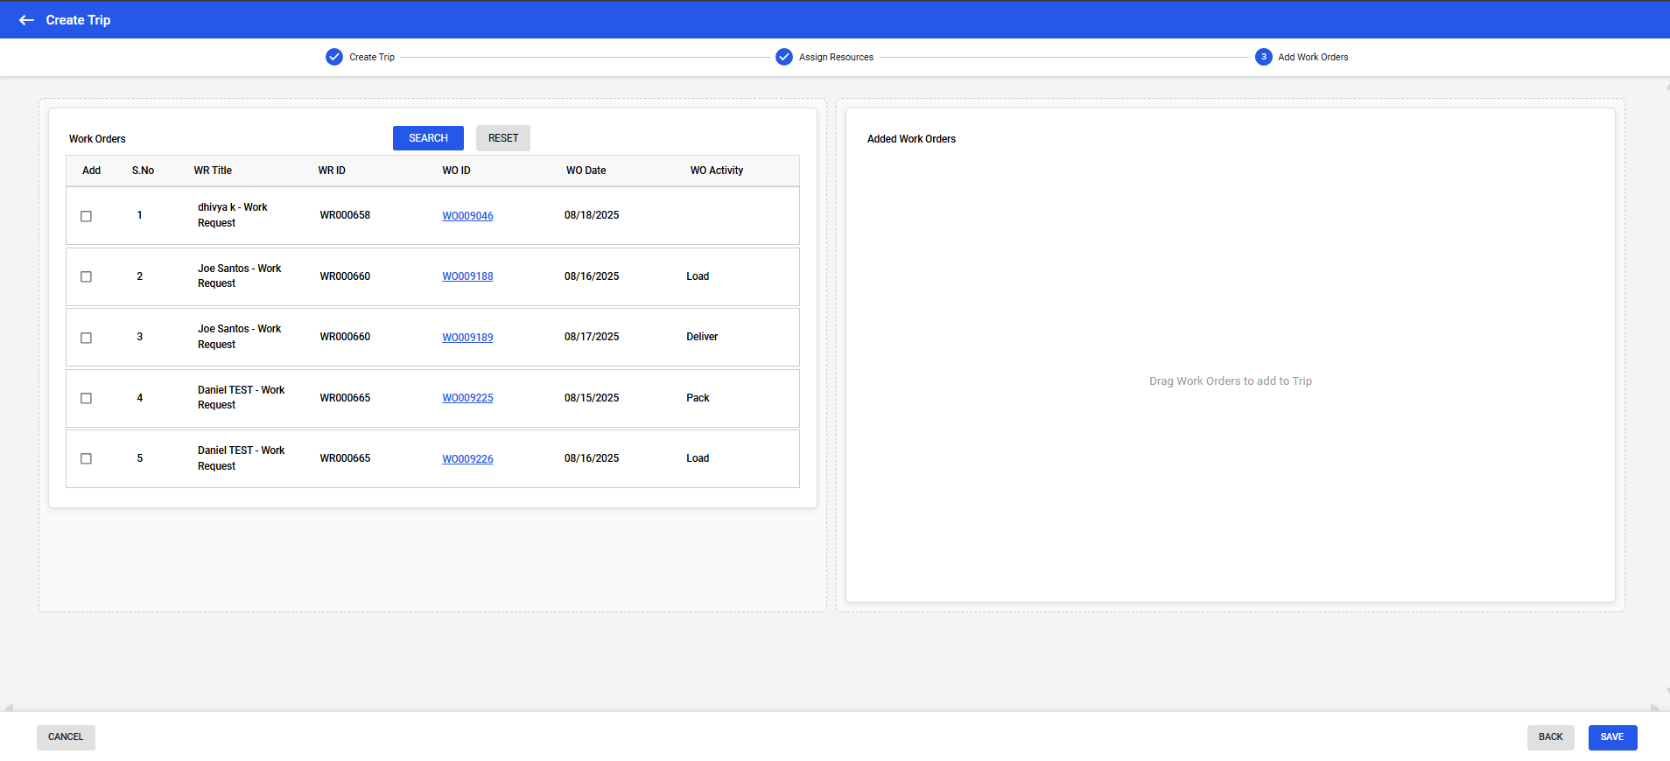1670x761 pixels.
Task: Open work order link WO009046
Action: point(467,216)
